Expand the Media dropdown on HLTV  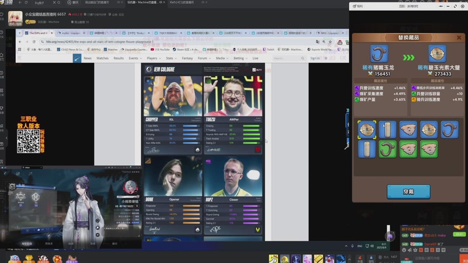point(222,58)
